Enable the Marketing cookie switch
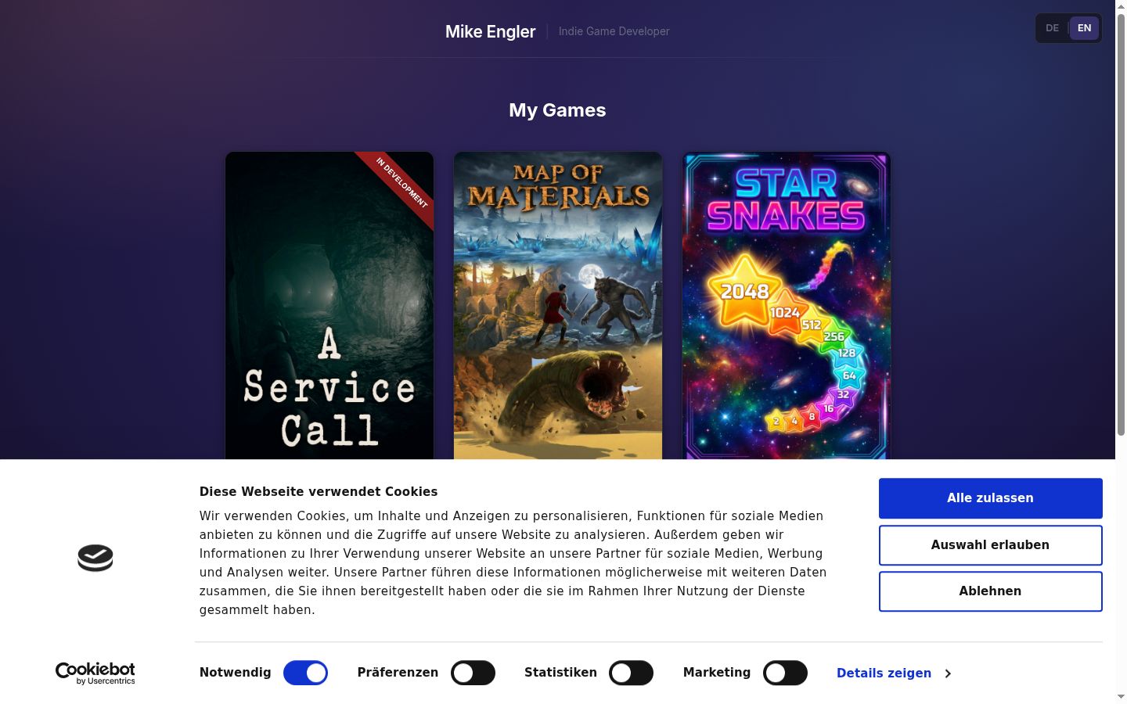1127x704 pixels. pyautogui.click(x=785, y=673)
